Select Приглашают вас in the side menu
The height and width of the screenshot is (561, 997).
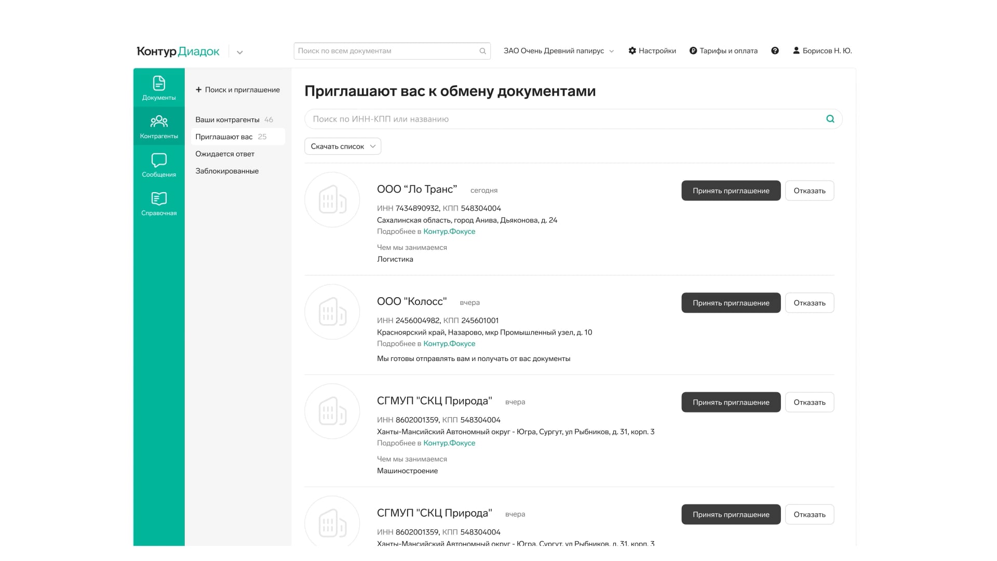pyautogui.click(x=238, y=137)
